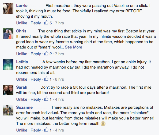This screenshot has height=135, width=159.
Task: Click the 7 hrs timestamp on Chris's comment
Action: coord(59,54)
